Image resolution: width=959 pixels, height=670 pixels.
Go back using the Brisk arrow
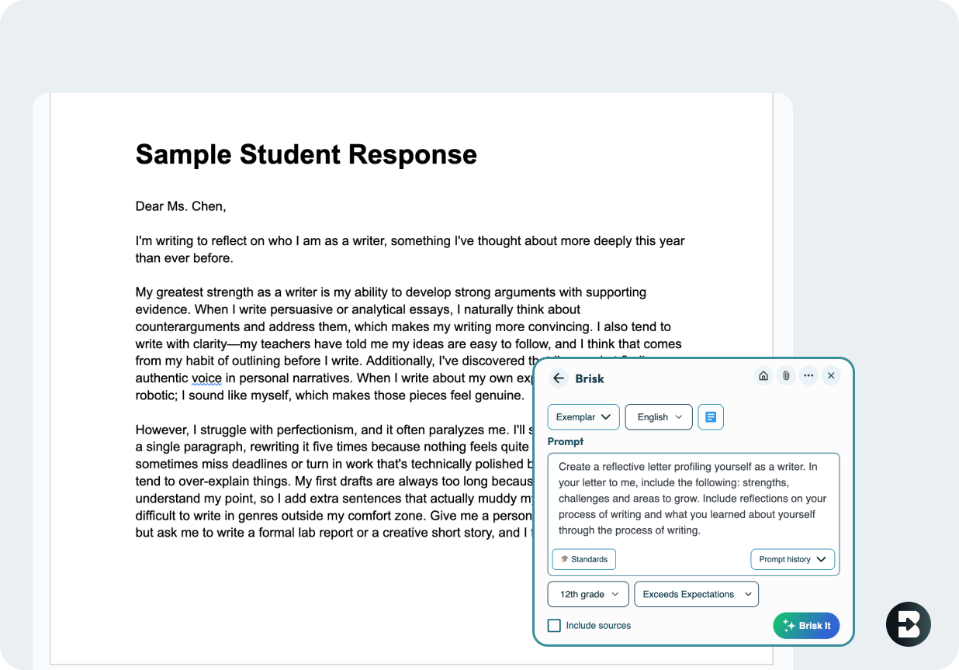tap(559, 378)
